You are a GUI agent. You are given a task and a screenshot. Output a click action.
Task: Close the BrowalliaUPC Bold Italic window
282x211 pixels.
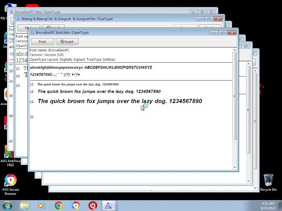click(x=232, y=32)
